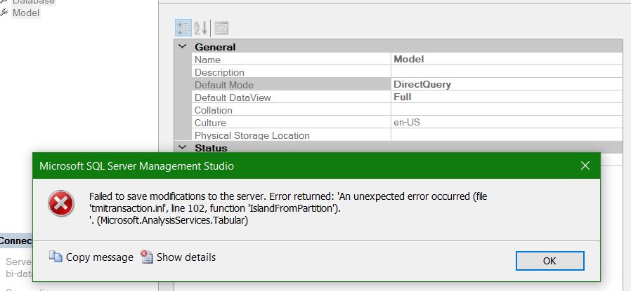Click the Status section header
This screenshot has height=291, width=631.
pyautogui.click(x=399, y=148)
